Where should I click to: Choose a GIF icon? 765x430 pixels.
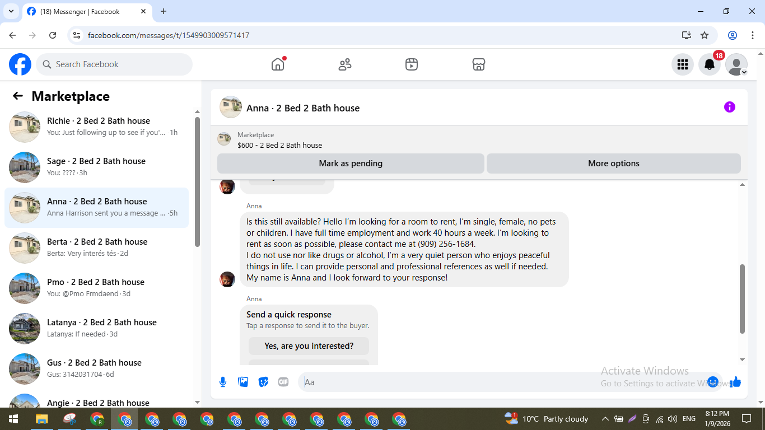point(283,382)
